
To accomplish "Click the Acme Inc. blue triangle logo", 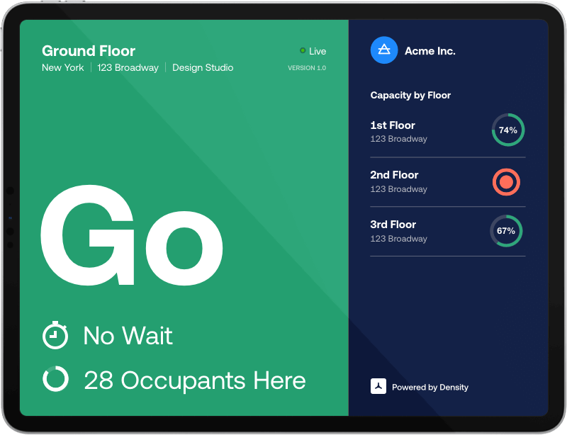I will coord(384,50).
